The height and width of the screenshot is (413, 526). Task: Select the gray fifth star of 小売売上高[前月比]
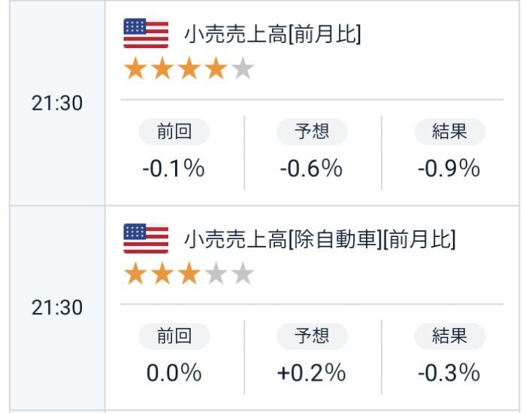pyautogui.click(x=243, y=68)
